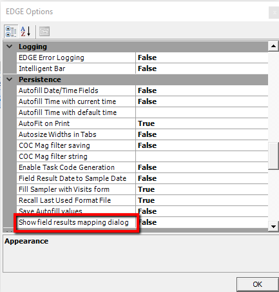Switch to Categorized view icon

click(x=11, y=32)
